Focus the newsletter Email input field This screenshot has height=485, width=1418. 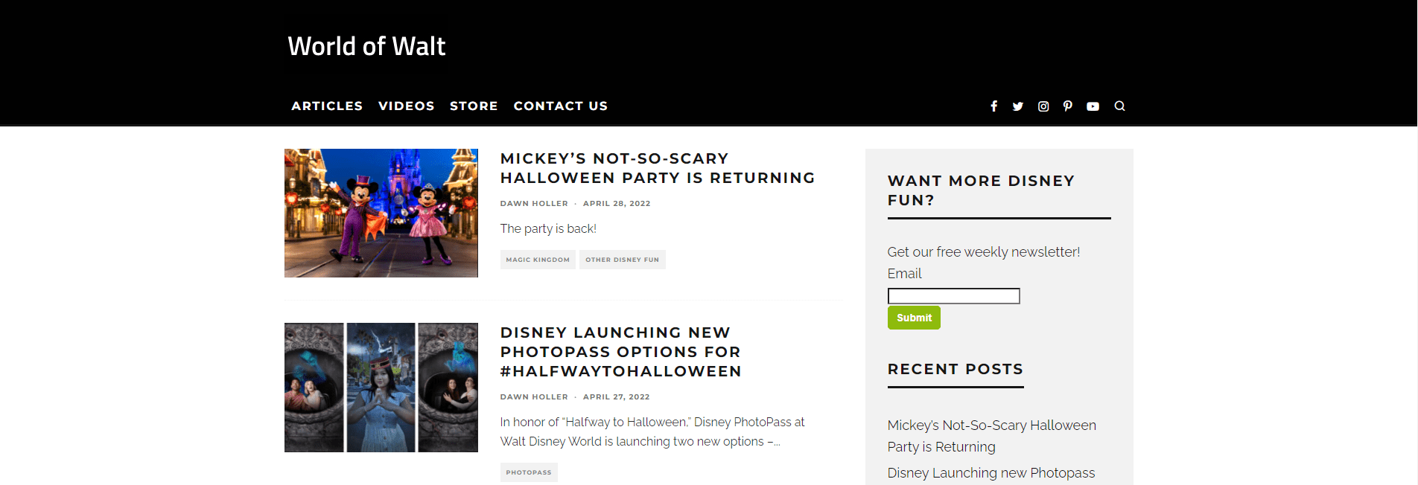(x=953, y=296)
